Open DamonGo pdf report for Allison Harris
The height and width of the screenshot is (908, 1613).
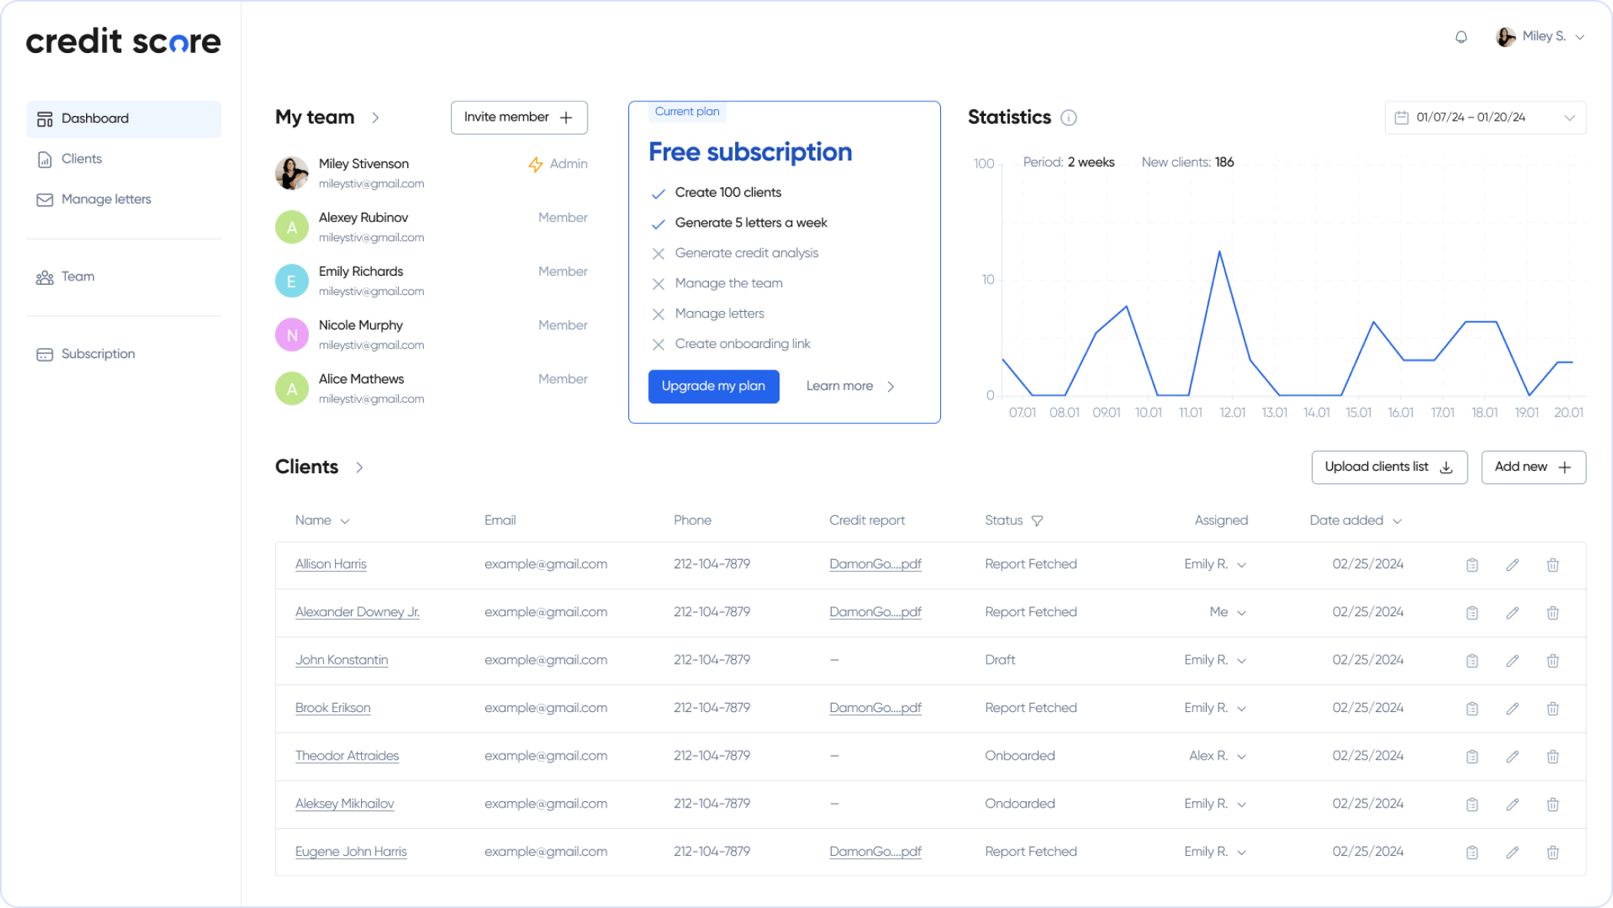point(875,565)
